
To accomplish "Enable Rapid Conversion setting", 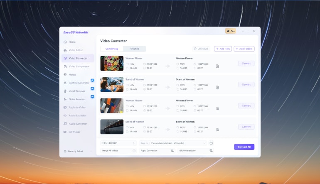I will [x=172, y=151].
